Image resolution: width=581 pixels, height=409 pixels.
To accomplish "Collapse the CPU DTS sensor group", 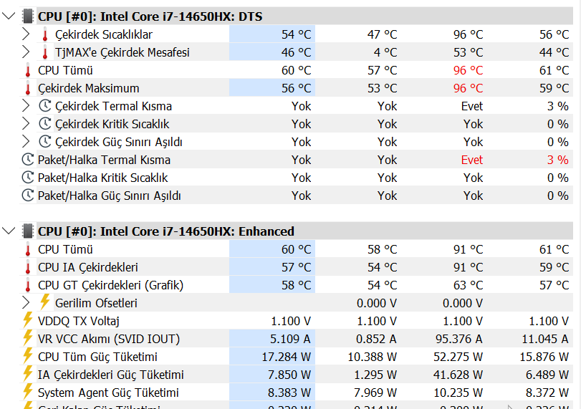I will [x=8, y=16].
